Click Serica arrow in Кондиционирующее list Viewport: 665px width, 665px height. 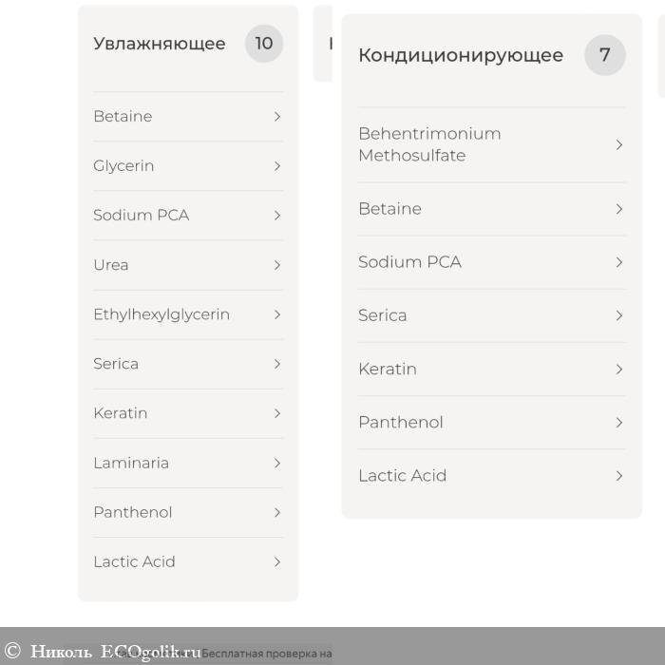pos(619,315)
